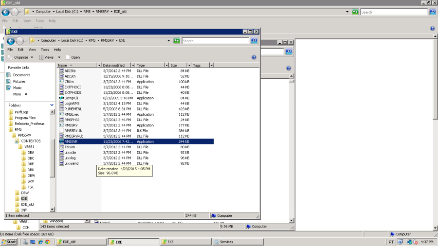Viewport: 438px width, 246px height.
Task: Click help icon in EXE_old window
Action: [433, 29]
